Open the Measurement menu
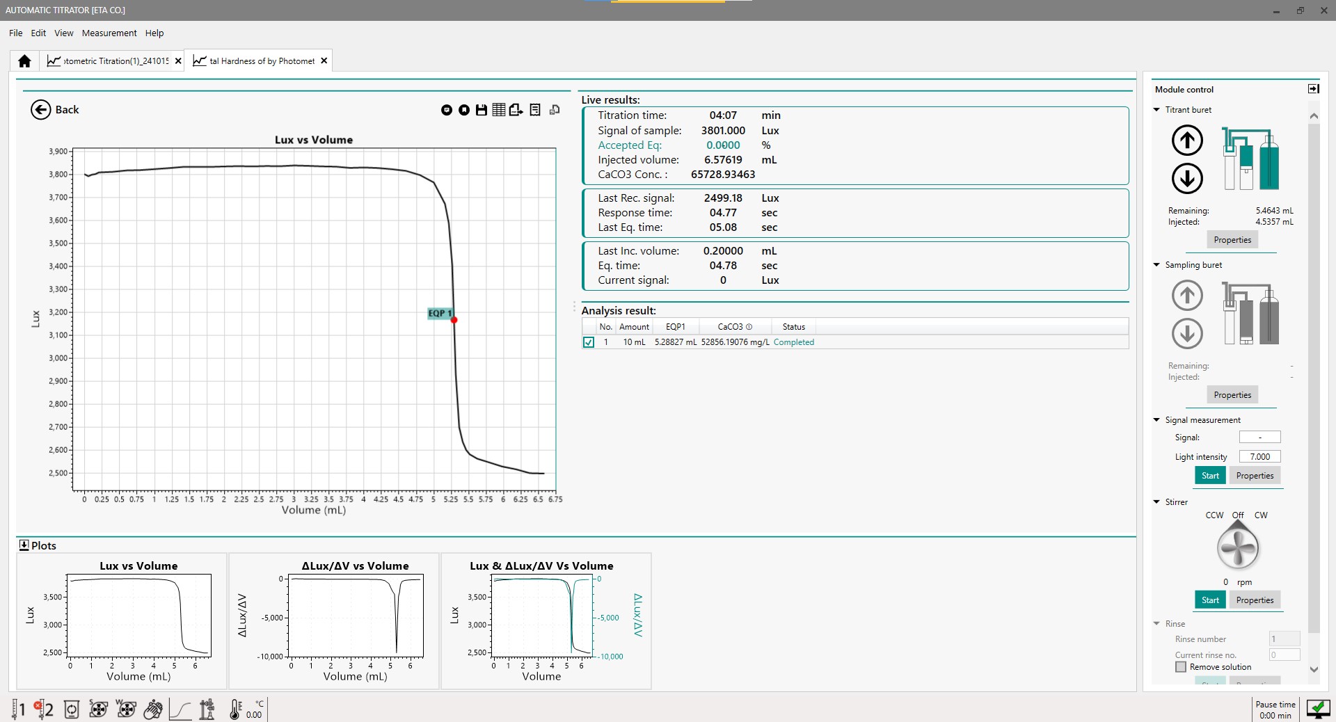 click(109, 33)
